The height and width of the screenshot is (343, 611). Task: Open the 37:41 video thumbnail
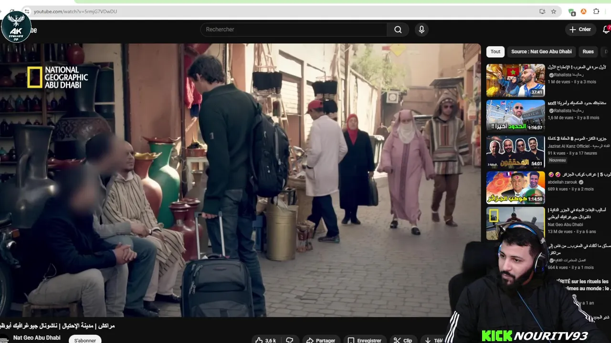point(516,81)
